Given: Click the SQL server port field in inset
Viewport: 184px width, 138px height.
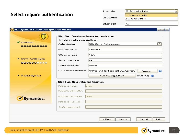Looking at the screenshot, I should coord(151,24).
